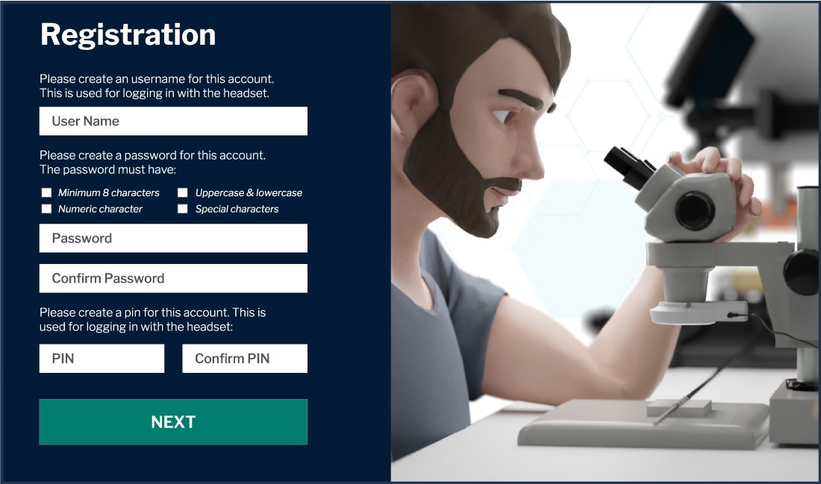Click the User Name input field
This screenshot has height=484, width=821.
[173, 122]
